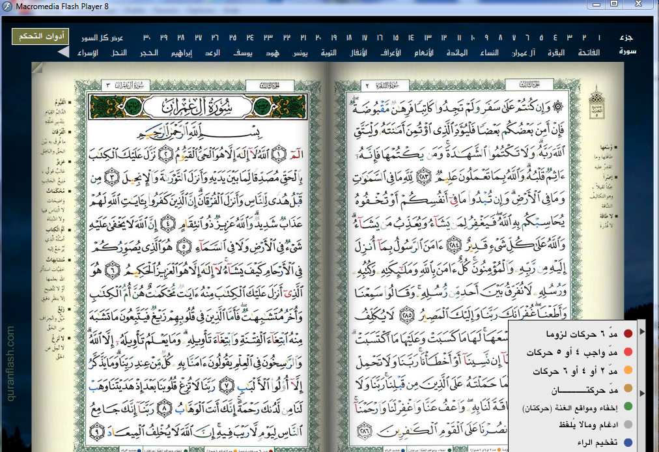Open sura التوبة
659x452 pixels.
point(328,53)
